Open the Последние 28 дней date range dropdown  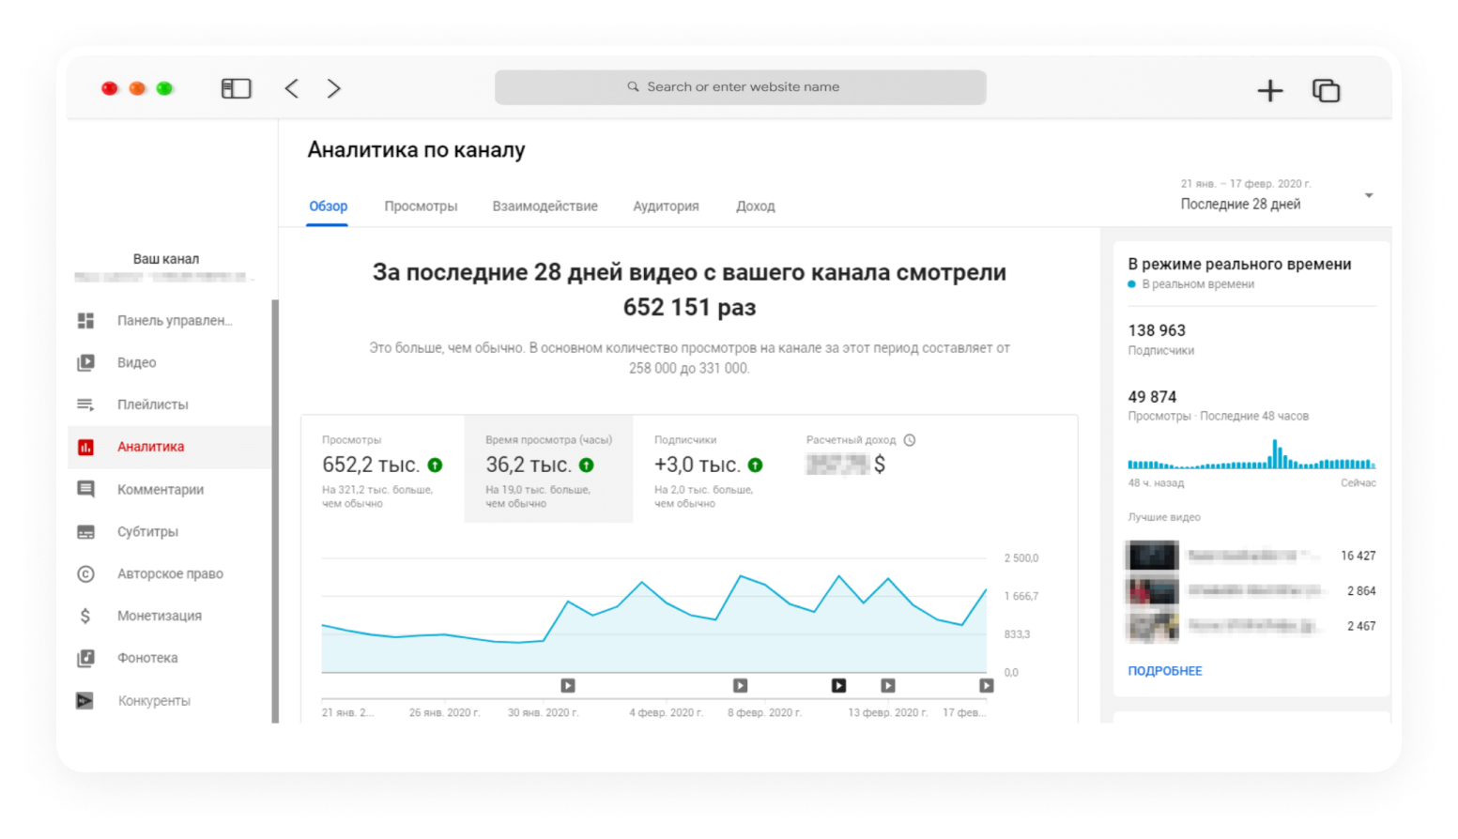(1277, 195)
